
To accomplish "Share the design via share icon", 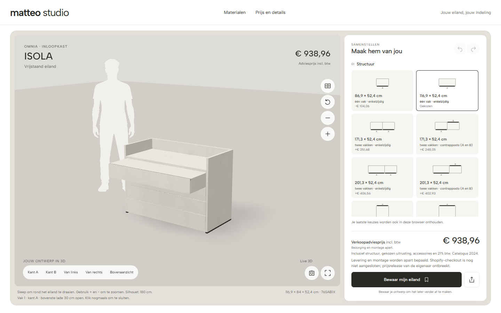I will point(472,280).
